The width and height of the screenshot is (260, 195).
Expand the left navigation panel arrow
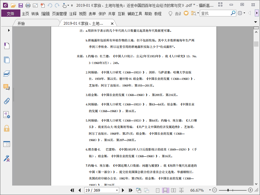(9, 30)
